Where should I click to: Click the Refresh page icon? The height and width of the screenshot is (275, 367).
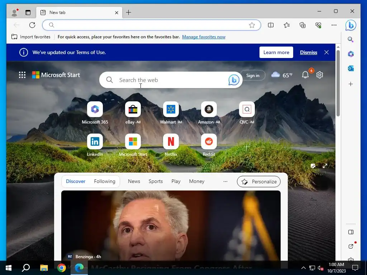coord(32,25)
